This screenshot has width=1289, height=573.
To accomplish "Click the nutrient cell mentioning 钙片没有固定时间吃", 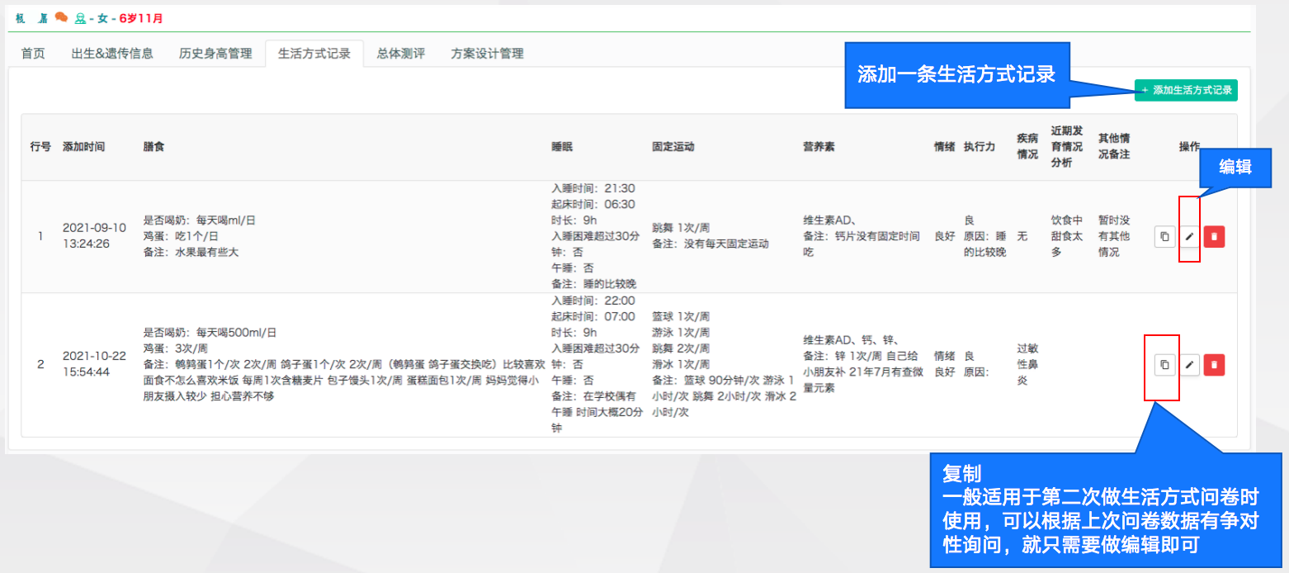I will pos(862,236).
